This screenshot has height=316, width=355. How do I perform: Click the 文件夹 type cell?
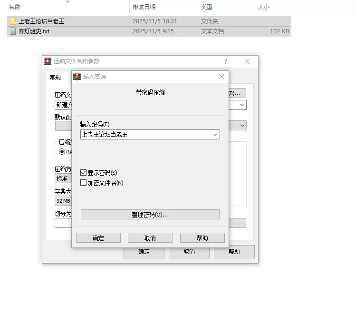210,21
